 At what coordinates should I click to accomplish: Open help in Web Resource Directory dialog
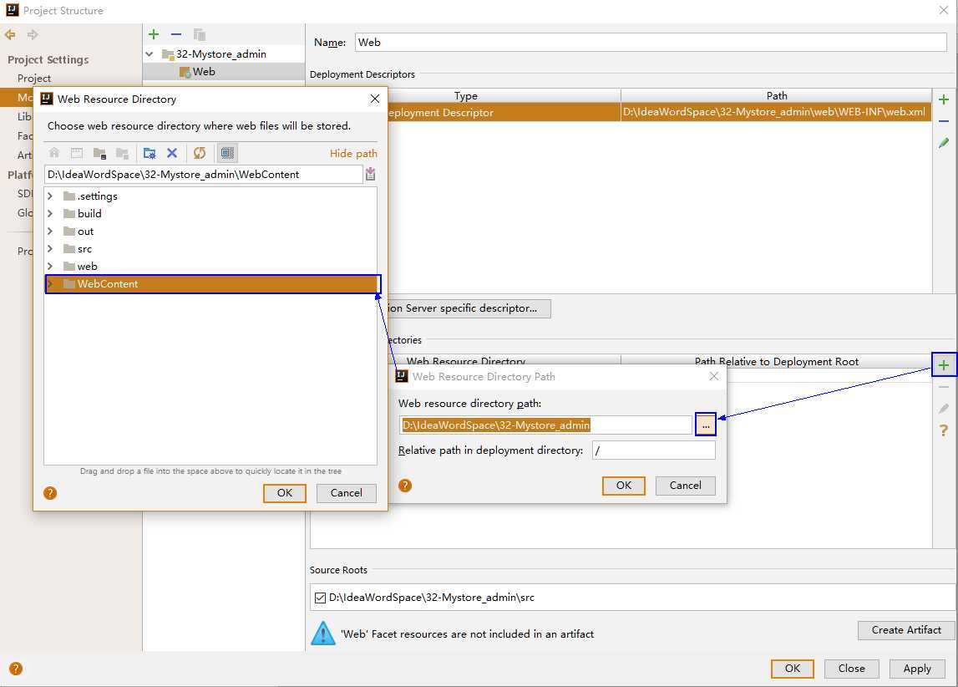point(50,492)
